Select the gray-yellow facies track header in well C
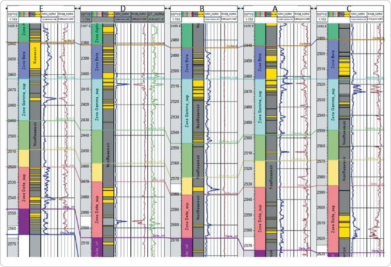The image size is (391, 267). point(345,14)
